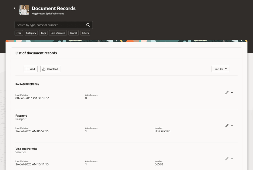Click the name Meg Present Split Fitzimmons
The height and width of the screenshot is (170, 253).
pyautogui.click(x=48, y=13)
